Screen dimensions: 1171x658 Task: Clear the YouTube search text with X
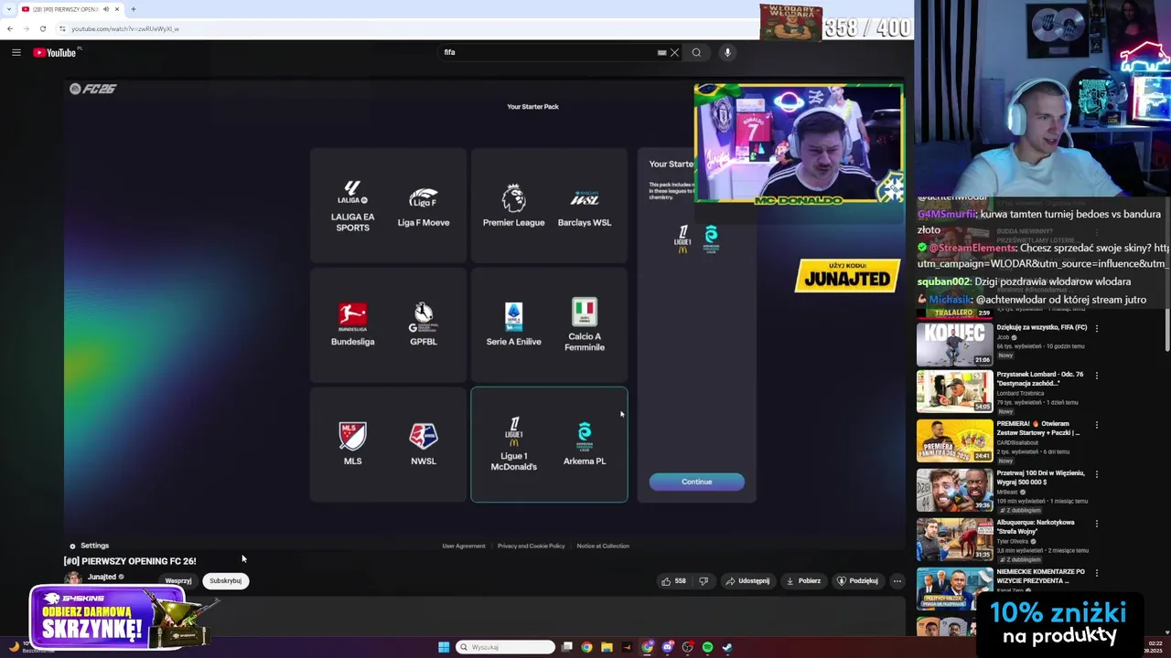coord(674,52)
